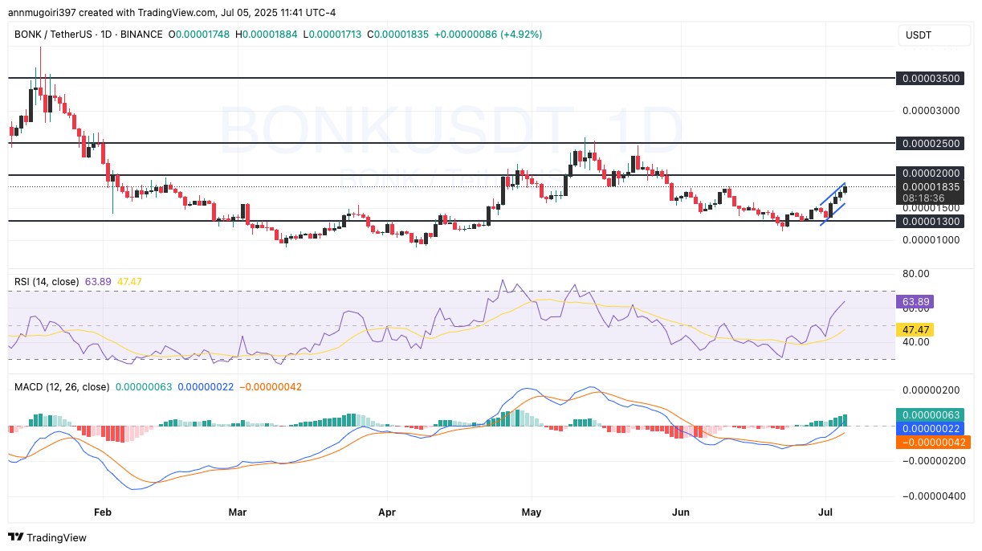Screen dimensions: 982x551
Task: Click the yellow 47.47 RSI average tag
Action: tap(916, 329)
